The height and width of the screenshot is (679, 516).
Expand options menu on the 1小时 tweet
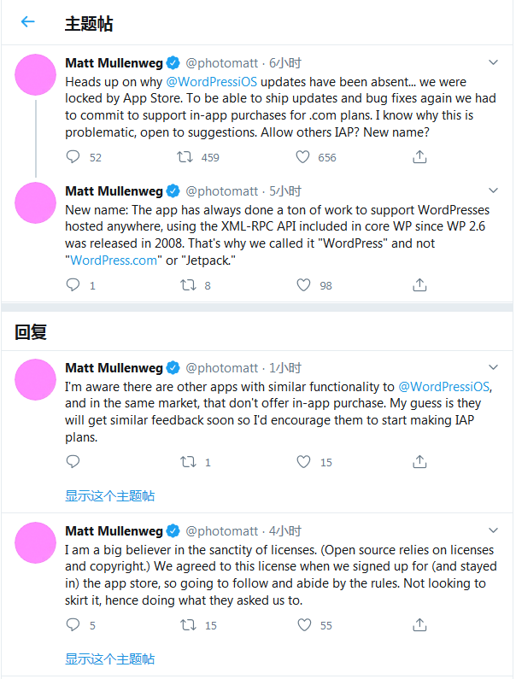(493, 368)
